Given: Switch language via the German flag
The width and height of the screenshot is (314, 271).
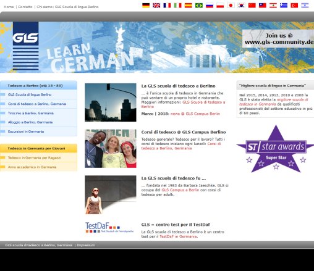Looking at the screenshot, I should point(146,6).
